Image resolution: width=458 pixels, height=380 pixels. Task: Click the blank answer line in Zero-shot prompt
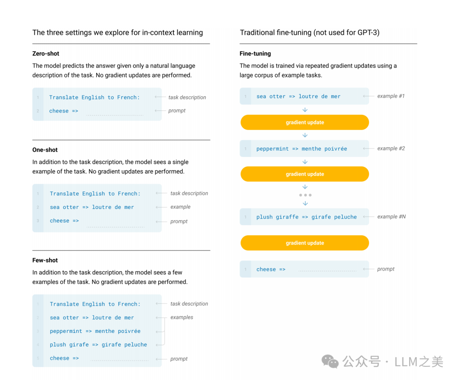click(x=114, y=114)
